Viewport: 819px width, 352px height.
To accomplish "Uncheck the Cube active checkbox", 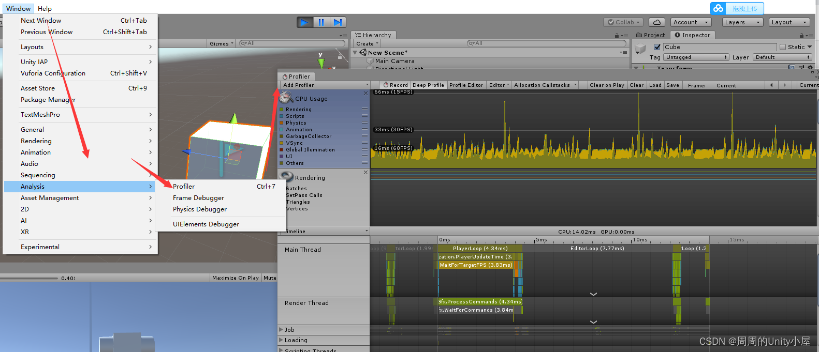I will tap(657, 47).
